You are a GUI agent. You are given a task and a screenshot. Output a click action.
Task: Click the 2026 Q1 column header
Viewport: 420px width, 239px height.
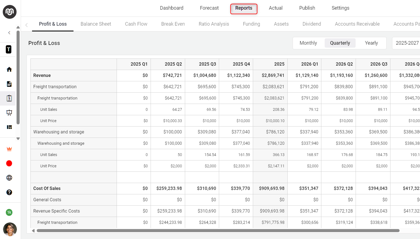[x=305, y=64]
